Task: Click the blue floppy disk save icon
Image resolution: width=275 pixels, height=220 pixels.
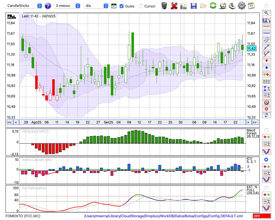Action: (x=194, y=5)
